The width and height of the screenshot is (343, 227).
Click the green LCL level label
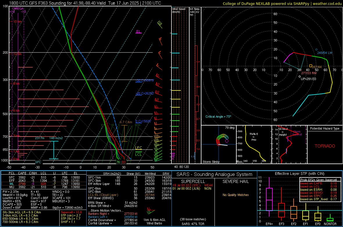point(138,154)
